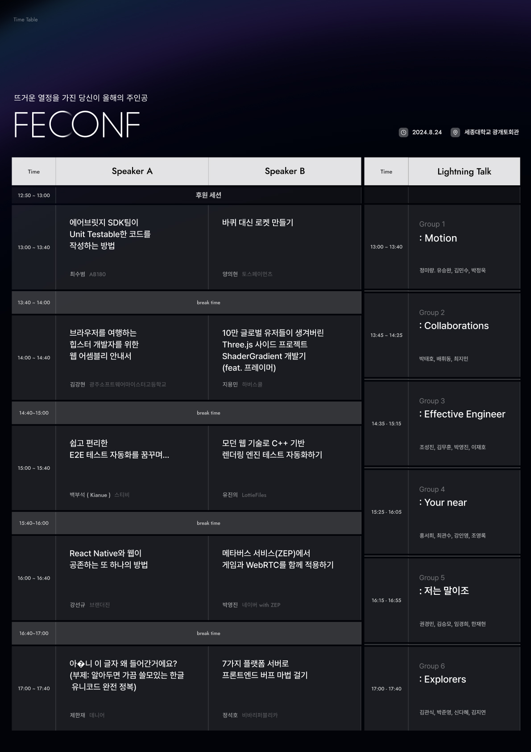Select the Group 1 Motion lightning talk
Viewport: 531px width, 752px height.
pyautogui.click(x=464, y=247)
